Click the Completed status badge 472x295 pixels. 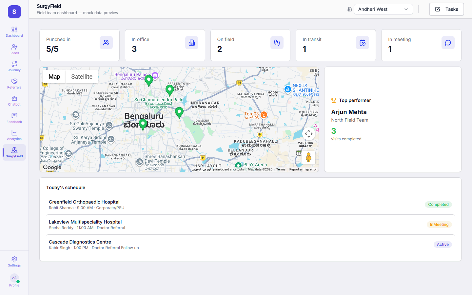tap(438, 205)
